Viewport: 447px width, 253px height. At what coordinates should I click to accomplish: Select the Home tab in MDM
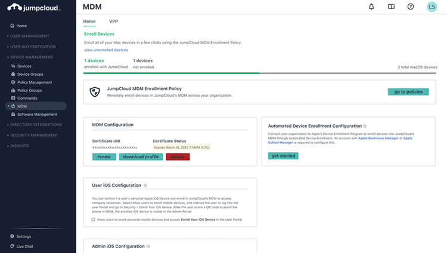tap(89, 21)
